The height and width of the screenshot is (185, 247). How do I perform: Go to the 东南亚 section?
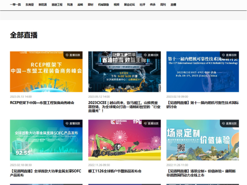coord(30,5)
